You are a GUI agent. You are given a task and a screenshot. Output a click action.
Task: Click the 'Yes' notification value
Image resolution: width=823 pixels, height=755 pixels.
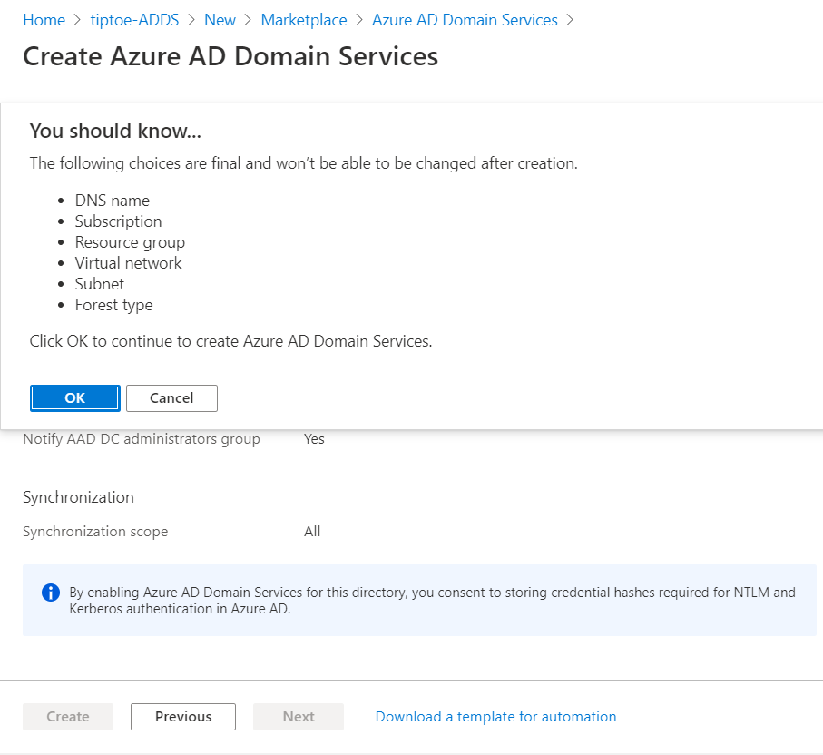click(x=314, y=439)
